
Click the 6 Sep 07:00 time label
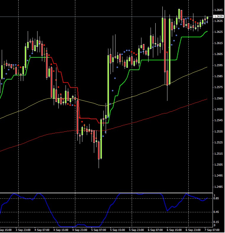pos(155,230)
